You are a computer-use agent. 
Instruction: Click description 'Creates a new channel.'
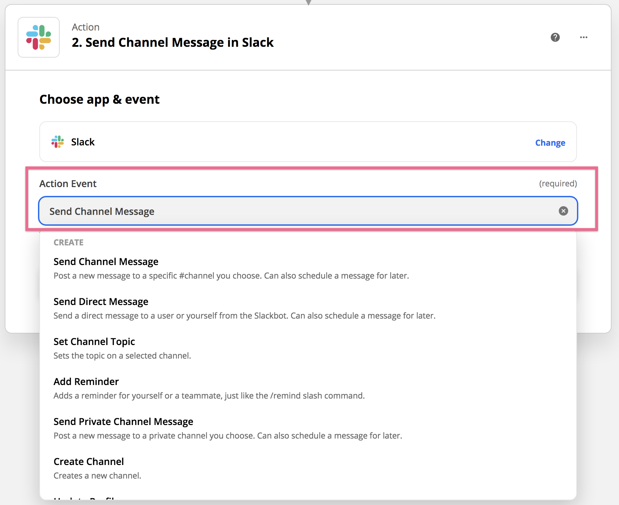point(97,476)
